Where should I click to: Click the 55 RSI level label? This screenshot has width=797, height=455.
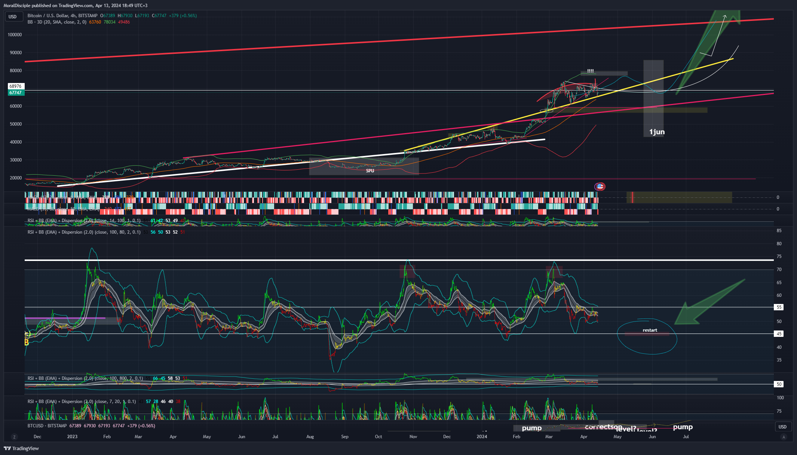click(x=779, y=307)
